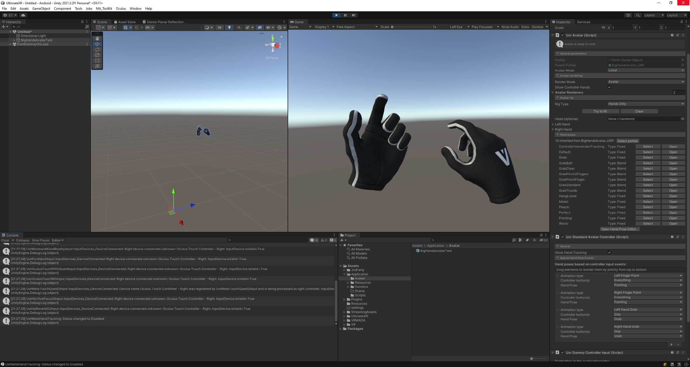This screenshot has width=690, height=367.
Task: Open the GameObject menu
Action: (x=41, y=9)
